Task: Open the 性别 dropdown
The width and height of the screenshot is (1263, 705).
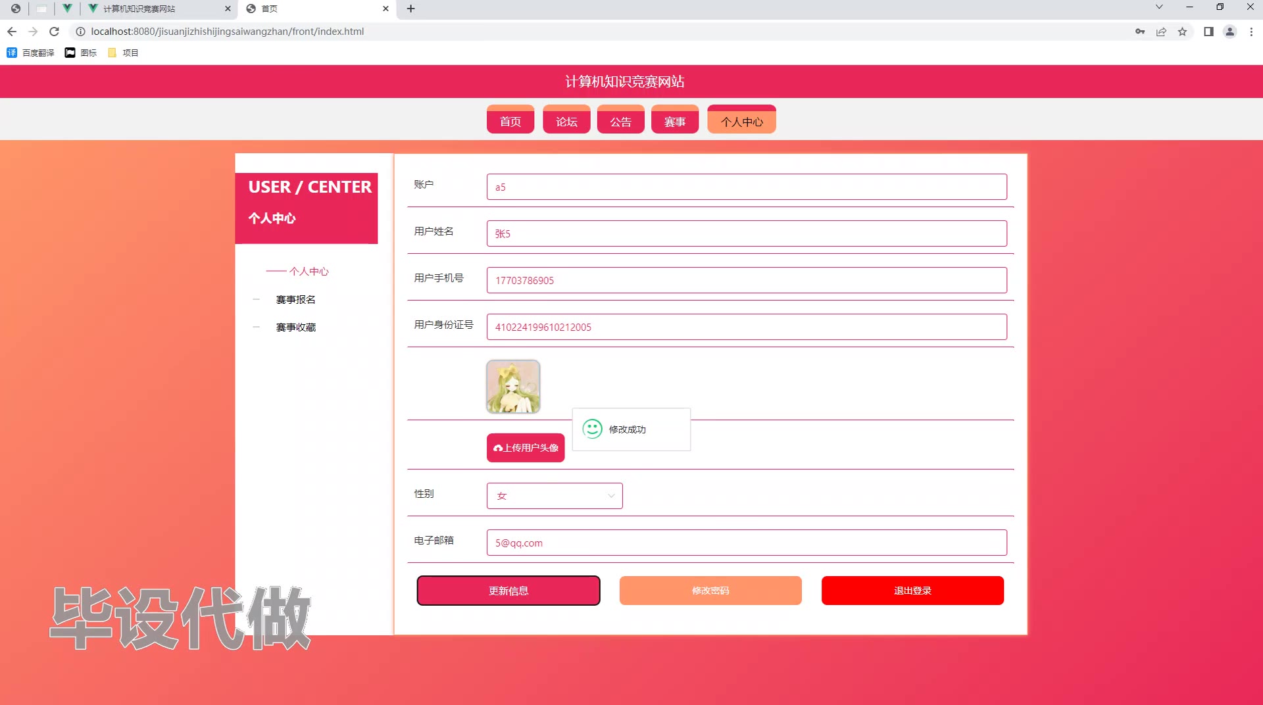Action: pyautogui.click(x=555, y=496)
